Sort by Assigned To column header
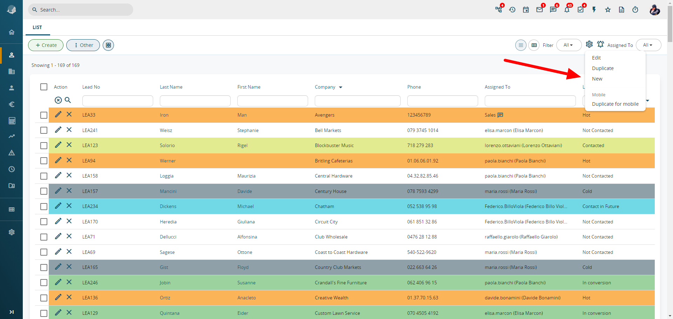This screenshot has height=319, width=673. pyautogui.click(x=497, y=87)
